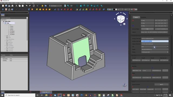Create a new document from toolbar
This screenshot has width=173, height=97.
(3, 6)
